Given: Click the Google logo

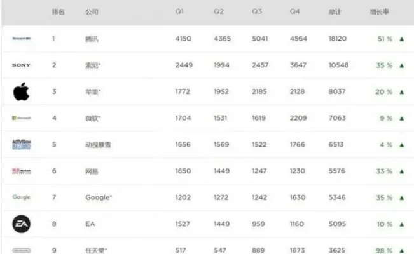Looking at the screenshot, I should pyautogui.click(x=21, y=197).
